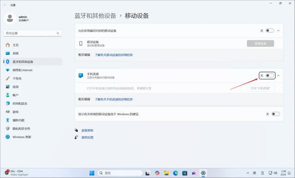Click the network tray icon
The image size is (295, 178).
tap(271, 173)
